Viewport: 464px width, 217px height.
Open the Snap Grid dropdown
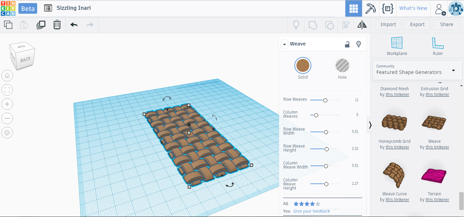(x=354, y=209)
